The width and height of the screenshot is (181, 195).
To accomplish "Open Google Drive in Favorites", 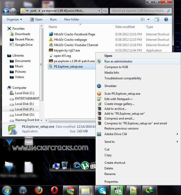I will pos(24,45).
